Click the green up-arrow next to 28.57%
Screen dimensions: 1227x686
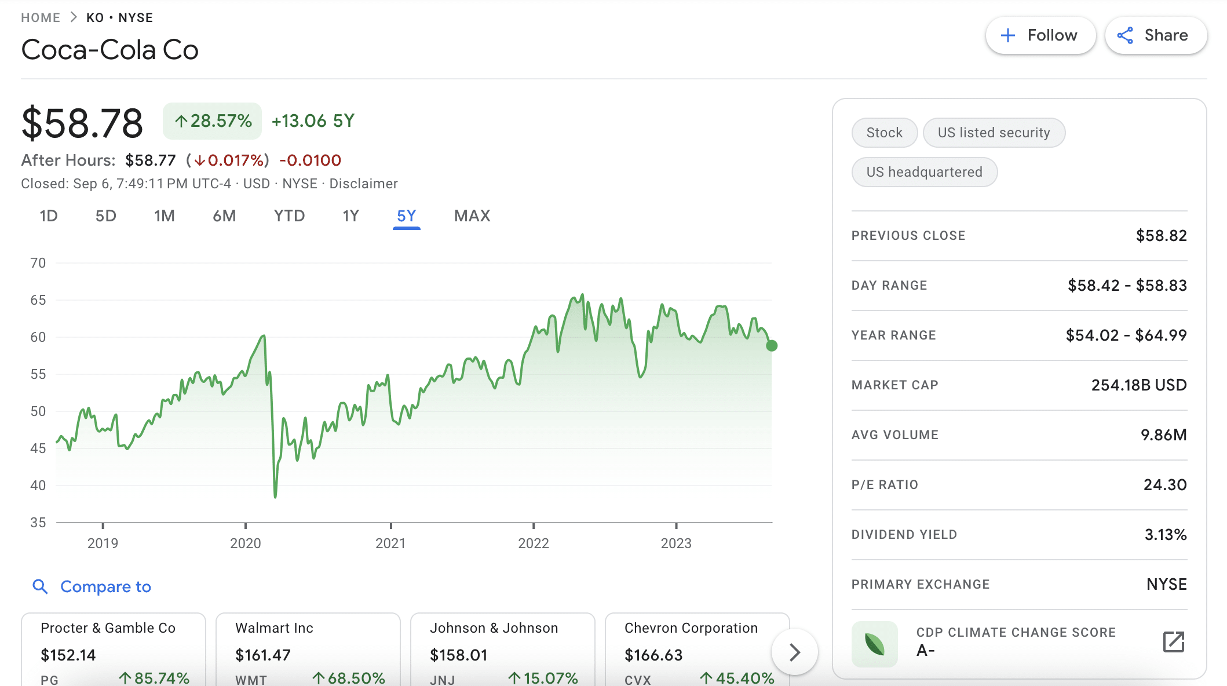(x=181, y=121)
